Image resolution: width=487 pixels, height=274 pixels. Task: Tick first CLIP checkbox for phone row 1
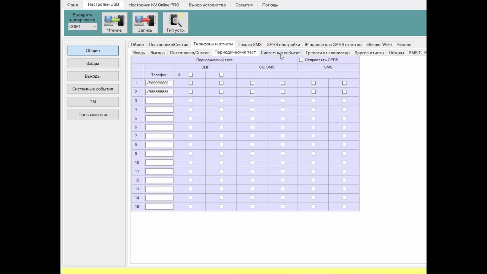tap(191, 83)
